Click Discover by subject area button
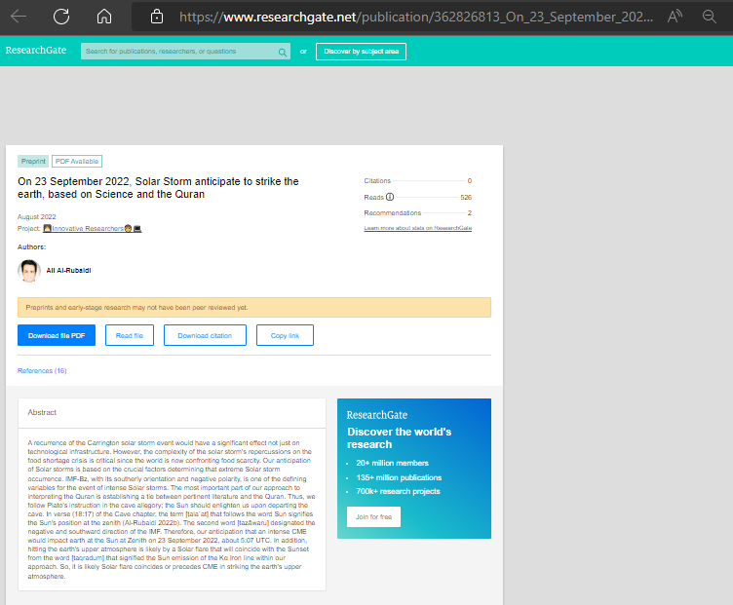The height and width of the screenshot is (605, 733). 361,52
